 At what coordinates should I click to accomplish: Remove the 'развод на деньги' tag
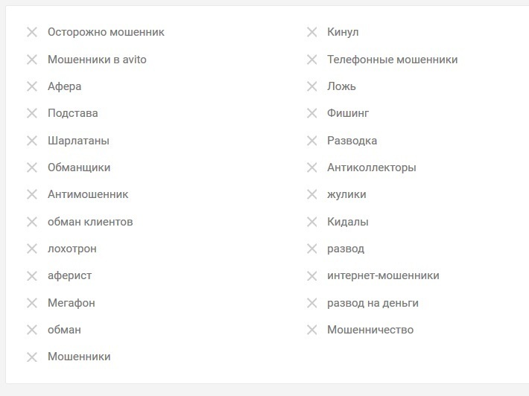coord(312,303)
